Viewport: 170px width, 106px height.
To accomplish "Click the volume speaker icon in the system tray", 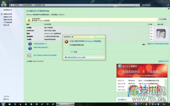I will click(156, 104).
